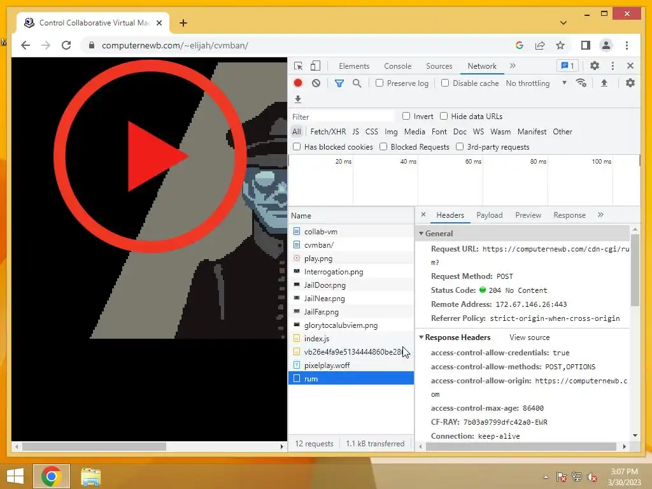Open the Chrome three-dot menu
This screenshot has height=489, width=652.
[x=627, y=45]
